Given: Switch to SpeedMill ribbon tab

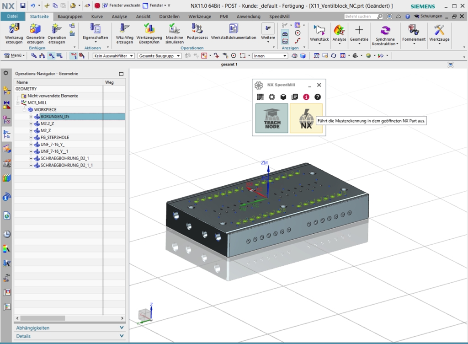Looking at the screenshot, I should pyautogui.click(x=279, y=17).
